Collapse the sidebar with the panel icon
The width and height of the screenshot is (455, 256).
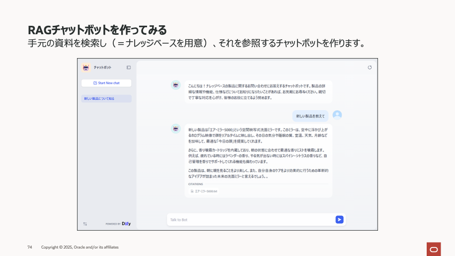point(129,67)
